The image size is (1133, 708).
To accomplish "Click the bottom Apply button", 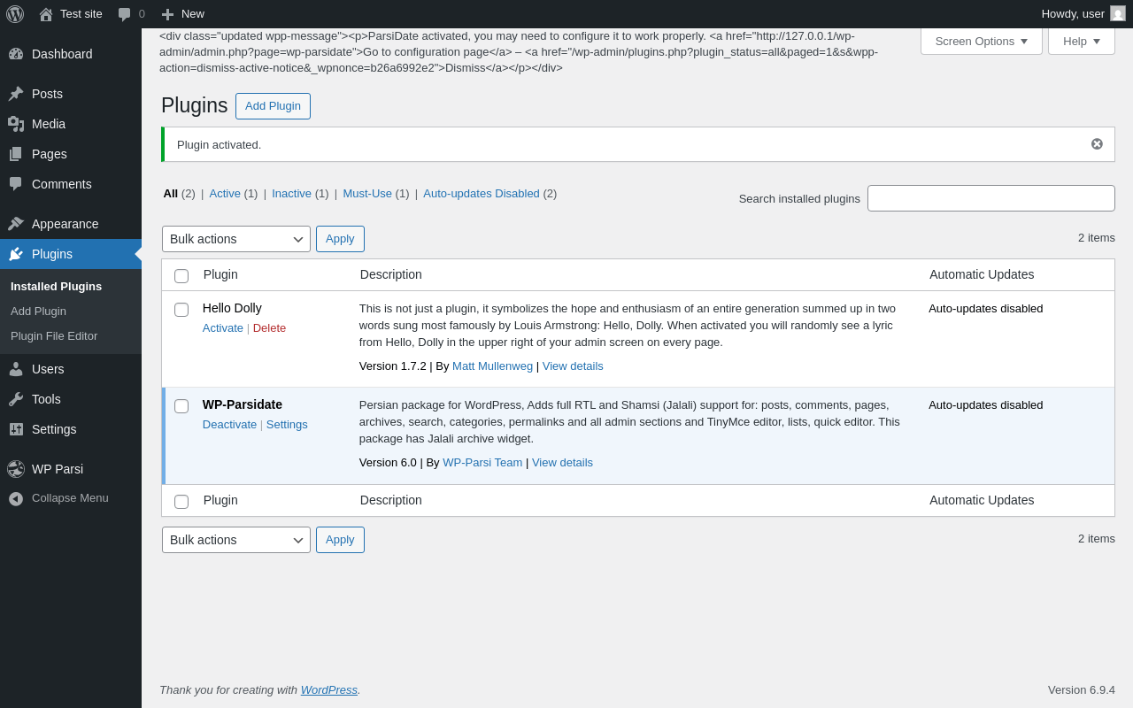I will tap(340, 540).
